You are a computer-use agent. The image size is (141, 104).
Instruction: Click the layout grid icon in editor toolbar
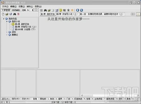tap(57, 10)
